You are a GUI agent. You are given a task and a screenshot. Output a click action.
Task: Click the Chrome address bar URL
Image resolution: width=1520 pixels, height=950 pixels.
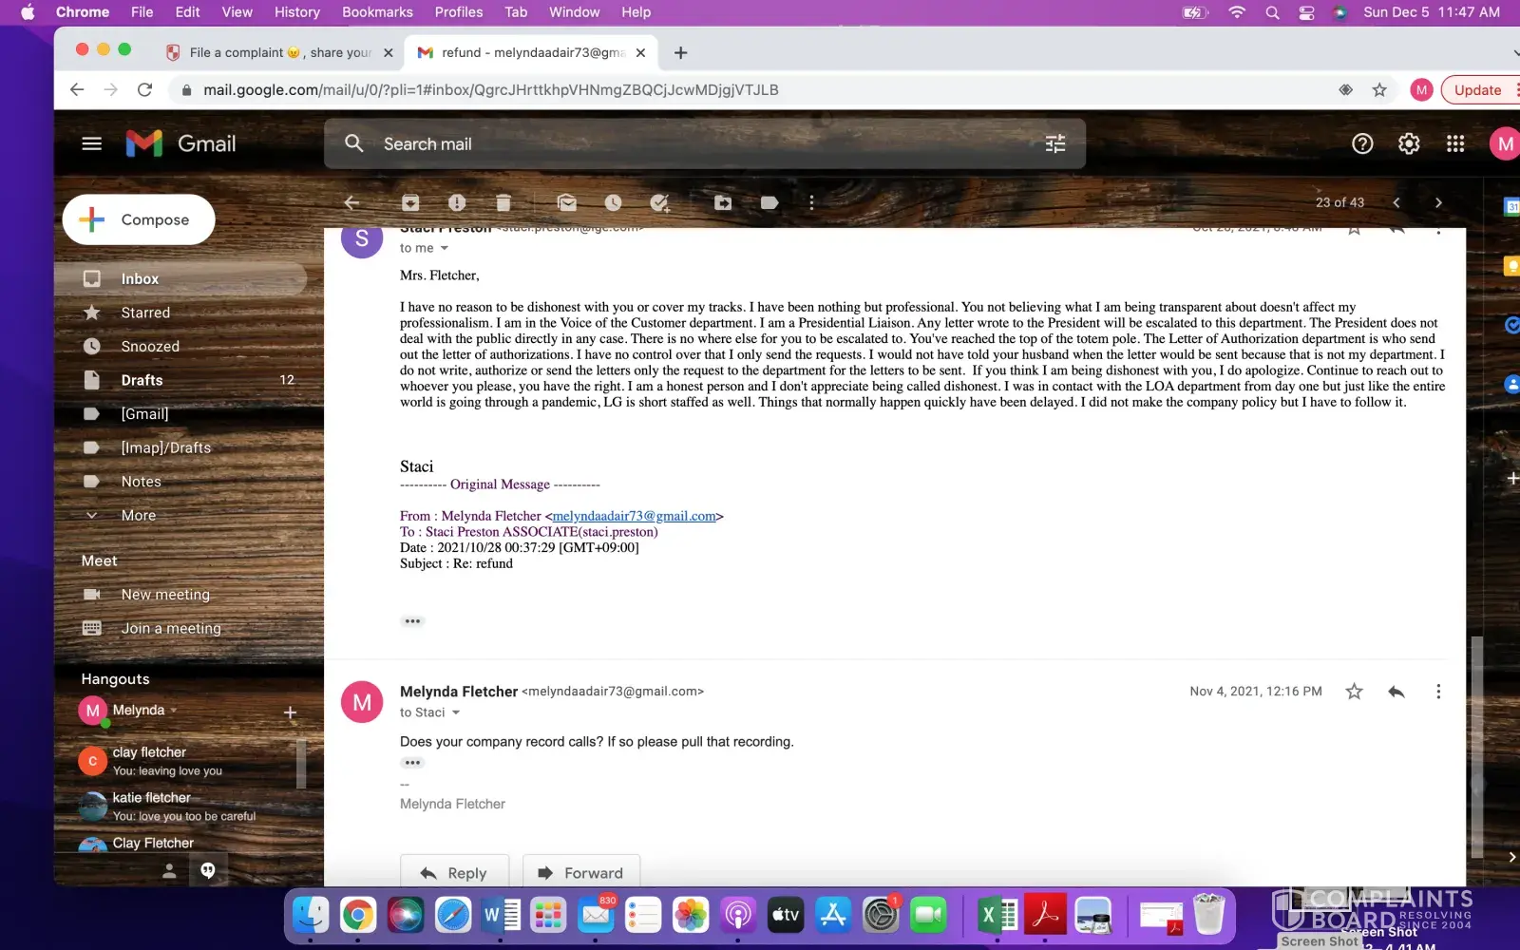pos(490,89)
